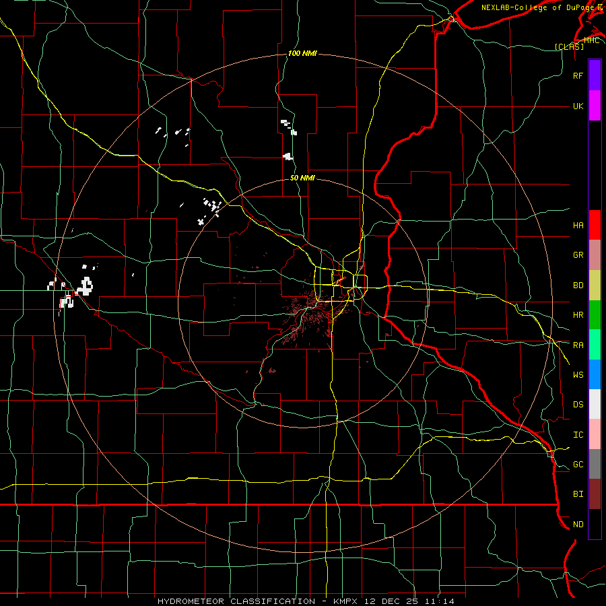Screen dimensions: 606x606
Task: Click the UK legend label
Action: click(x=578, y=106)
